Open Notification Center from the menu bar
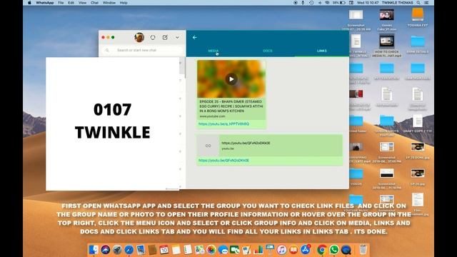The height and width of the screenshot is (257, 457). click(426, 3)
